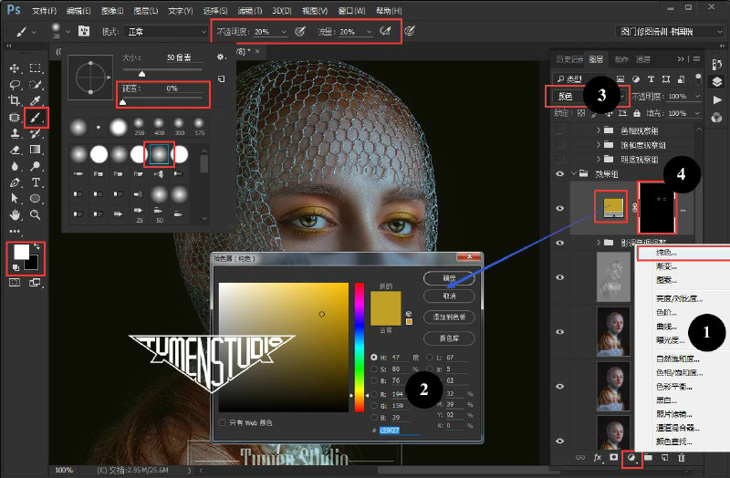The image size is (730, 478).
Task: Expand the 色相观察组 layer group
Action: 599,130
